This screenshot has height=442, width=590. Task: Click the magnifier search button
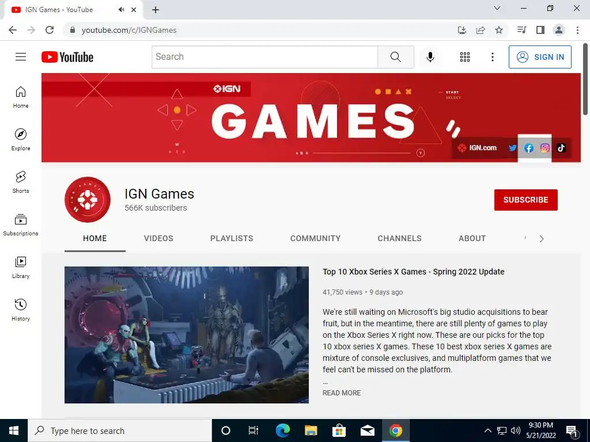[x=395, y=57]
